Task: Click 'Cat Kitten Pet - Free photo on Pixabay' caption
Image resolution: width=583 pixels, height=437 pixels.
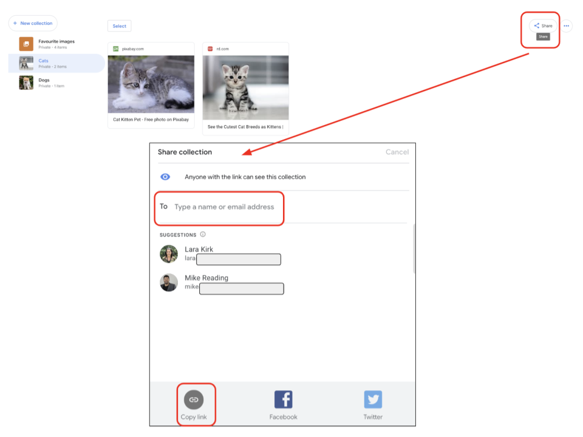Action: pyautogui.click(x=151, y=120)
